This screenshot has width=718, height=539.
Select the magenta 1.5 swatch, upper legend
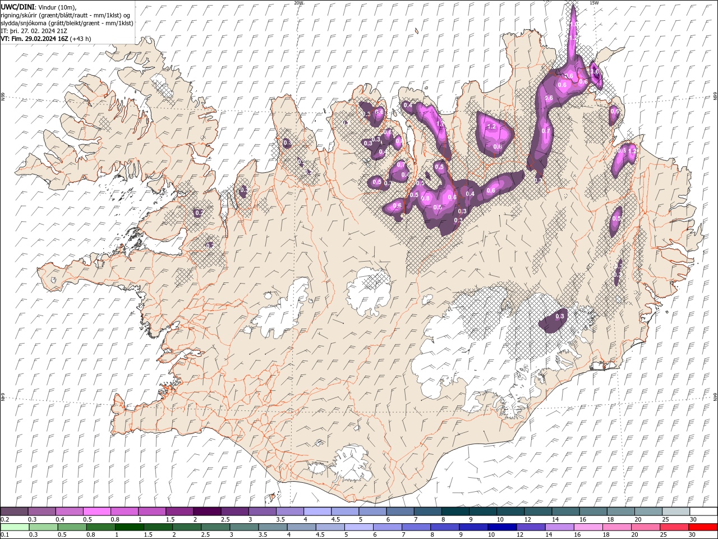pyautogui.click(x=179, y=511)
